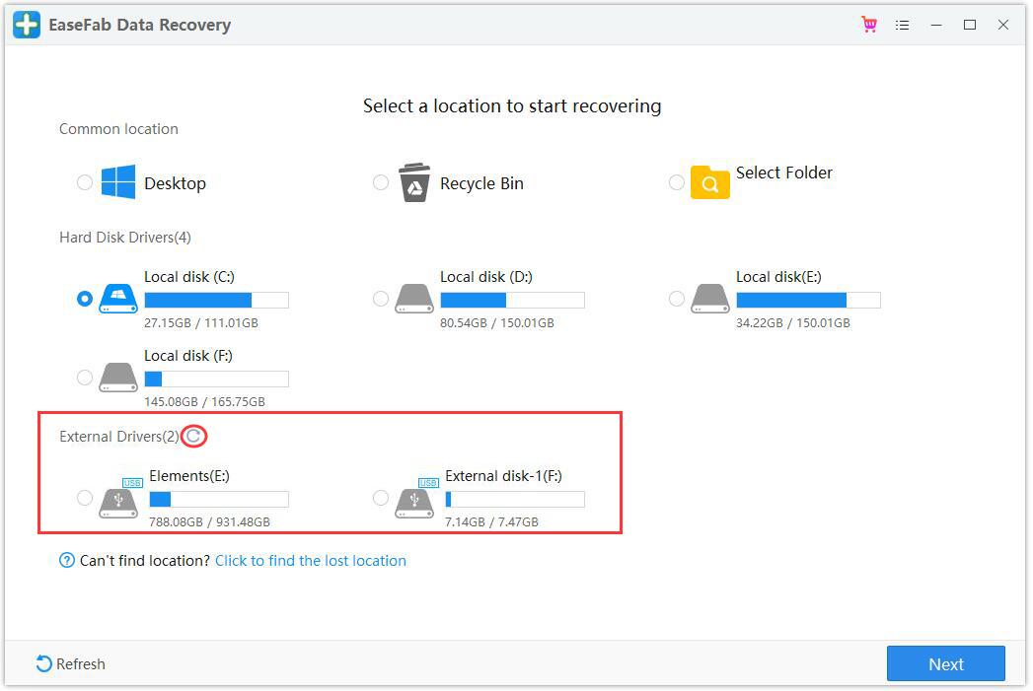Click the Local disk (C:) drive icon
Image resolution: width=1033 pixels, height=691 pixels.
(x=118, y=298)
